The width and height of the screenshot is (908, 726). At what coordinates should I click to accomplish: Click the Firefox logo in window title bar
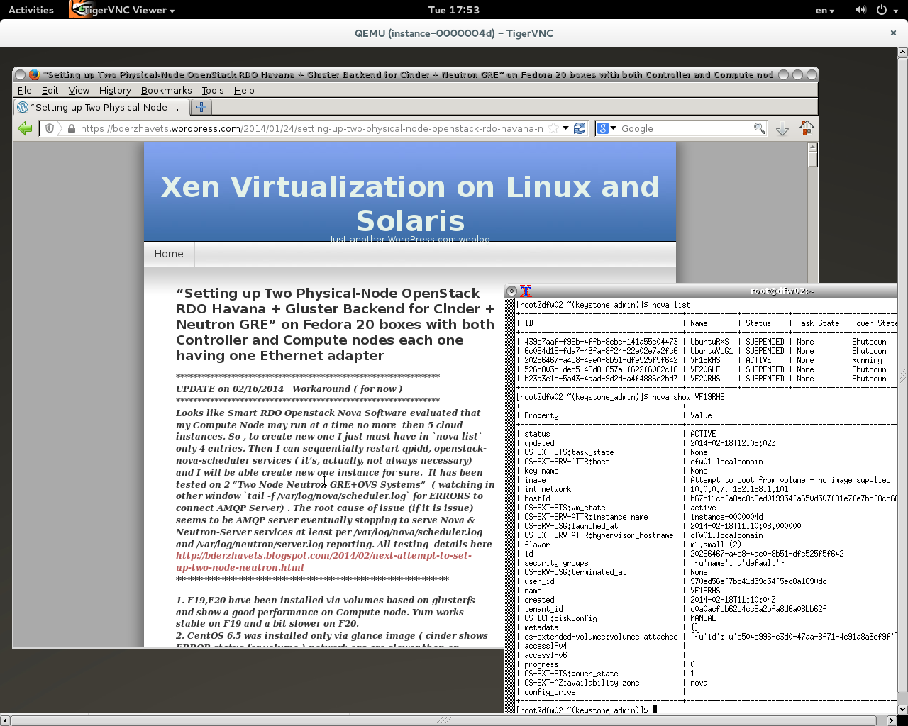(x=33, y=74)
